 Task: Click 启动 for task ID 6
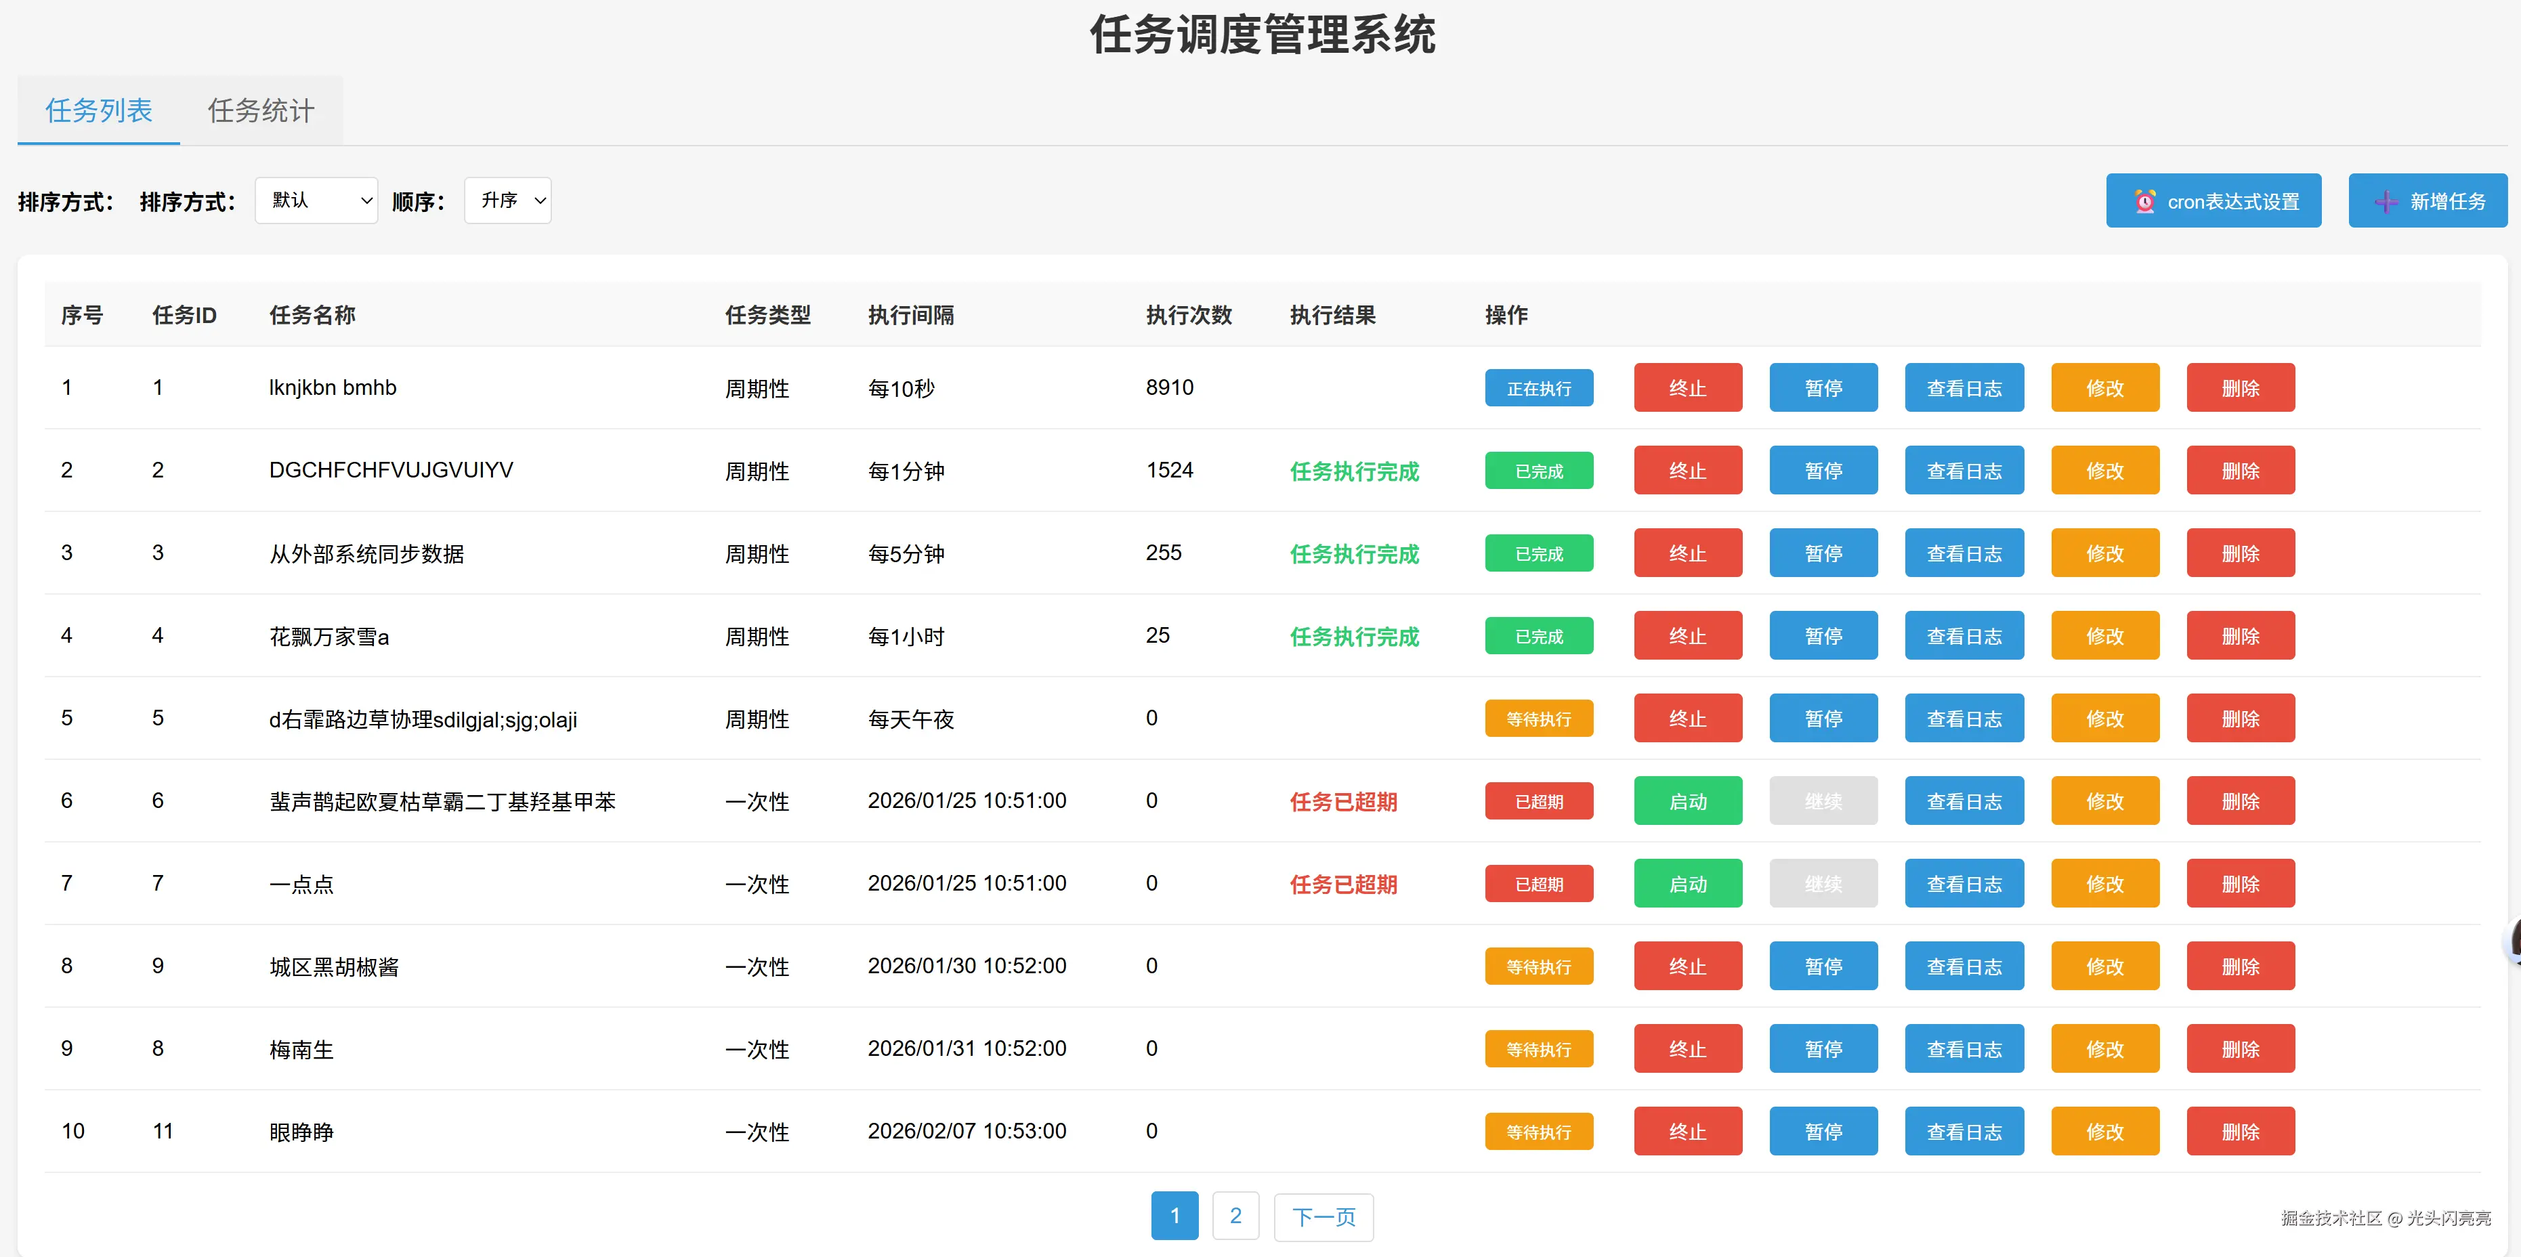1687,801
